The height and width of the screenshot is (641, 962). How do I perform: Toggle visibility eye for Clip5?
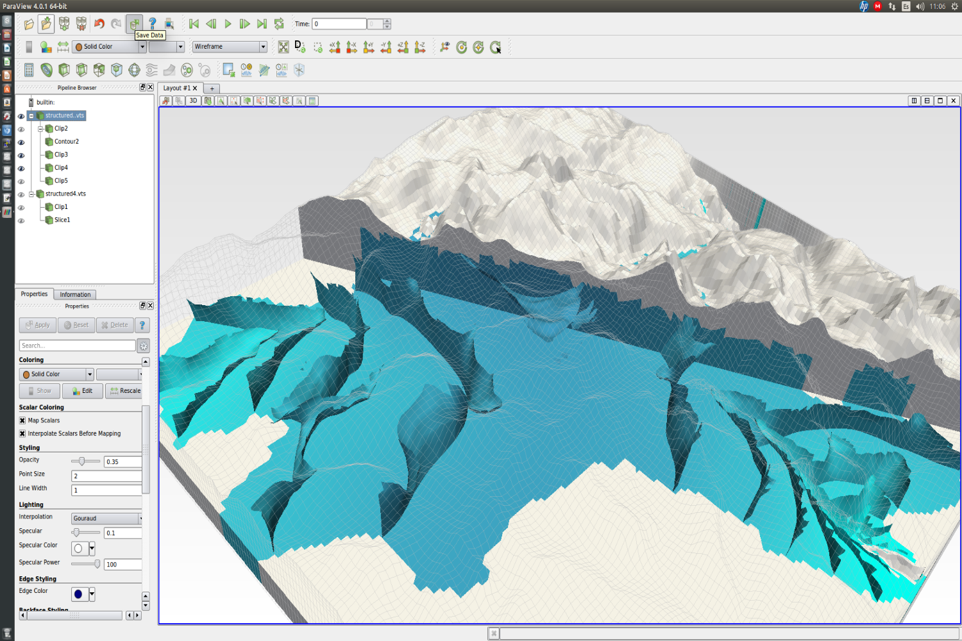tap(21, 181)
